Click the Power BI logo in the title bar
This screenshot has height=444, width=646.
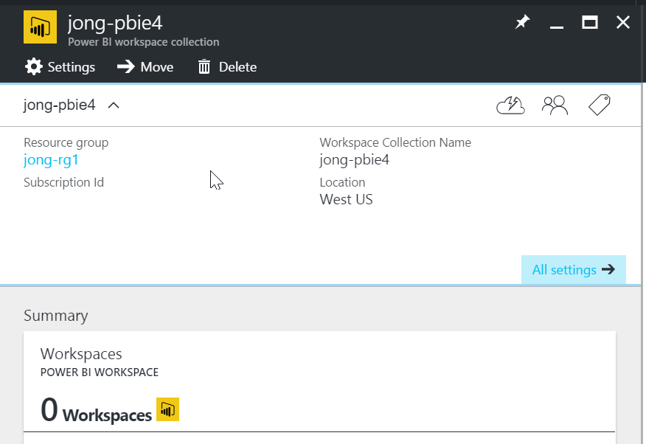coord(40,27)
